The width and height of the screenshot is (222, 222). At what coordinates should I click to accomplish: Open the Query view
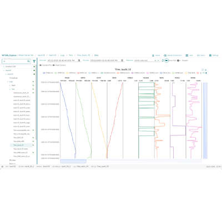pos(201,56)
